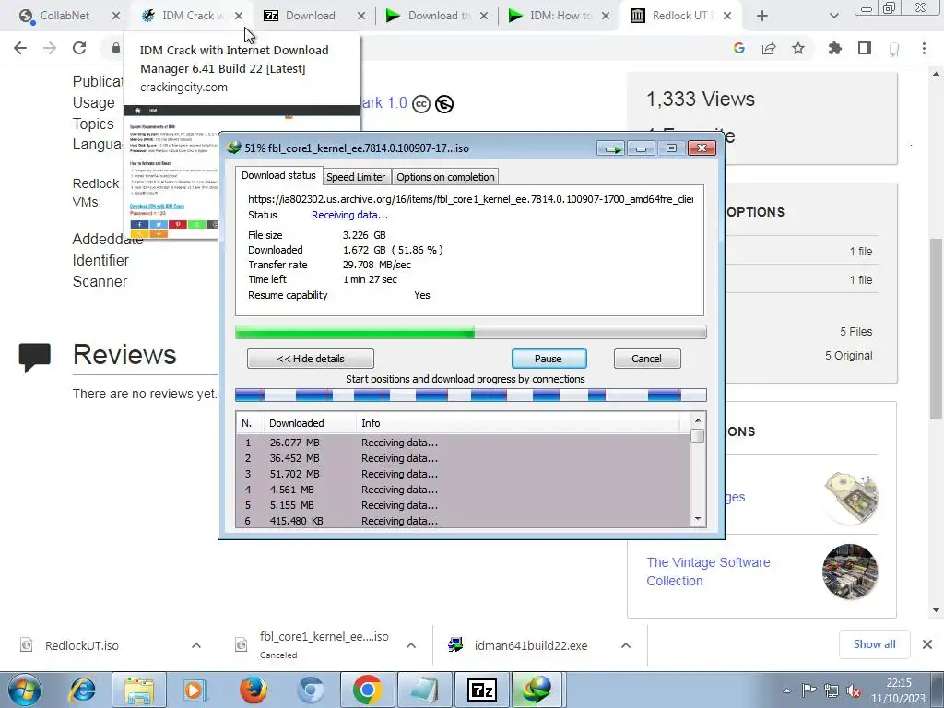Bookmark this page with star icon
This screenshot has height=708, width=944.
(x=798, y=48)
